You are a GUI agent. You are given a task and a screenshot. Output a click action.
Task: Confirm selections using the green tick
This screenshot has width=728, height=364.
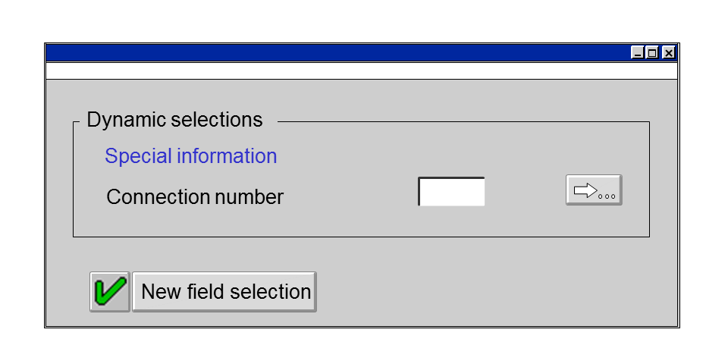(x=110, y=292)
